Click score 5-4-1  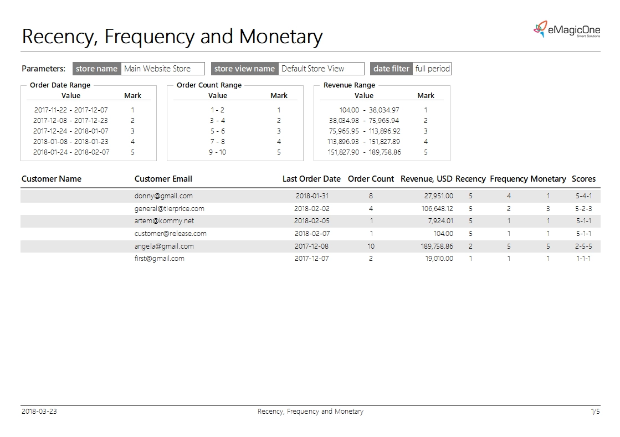tap(583, 196)
